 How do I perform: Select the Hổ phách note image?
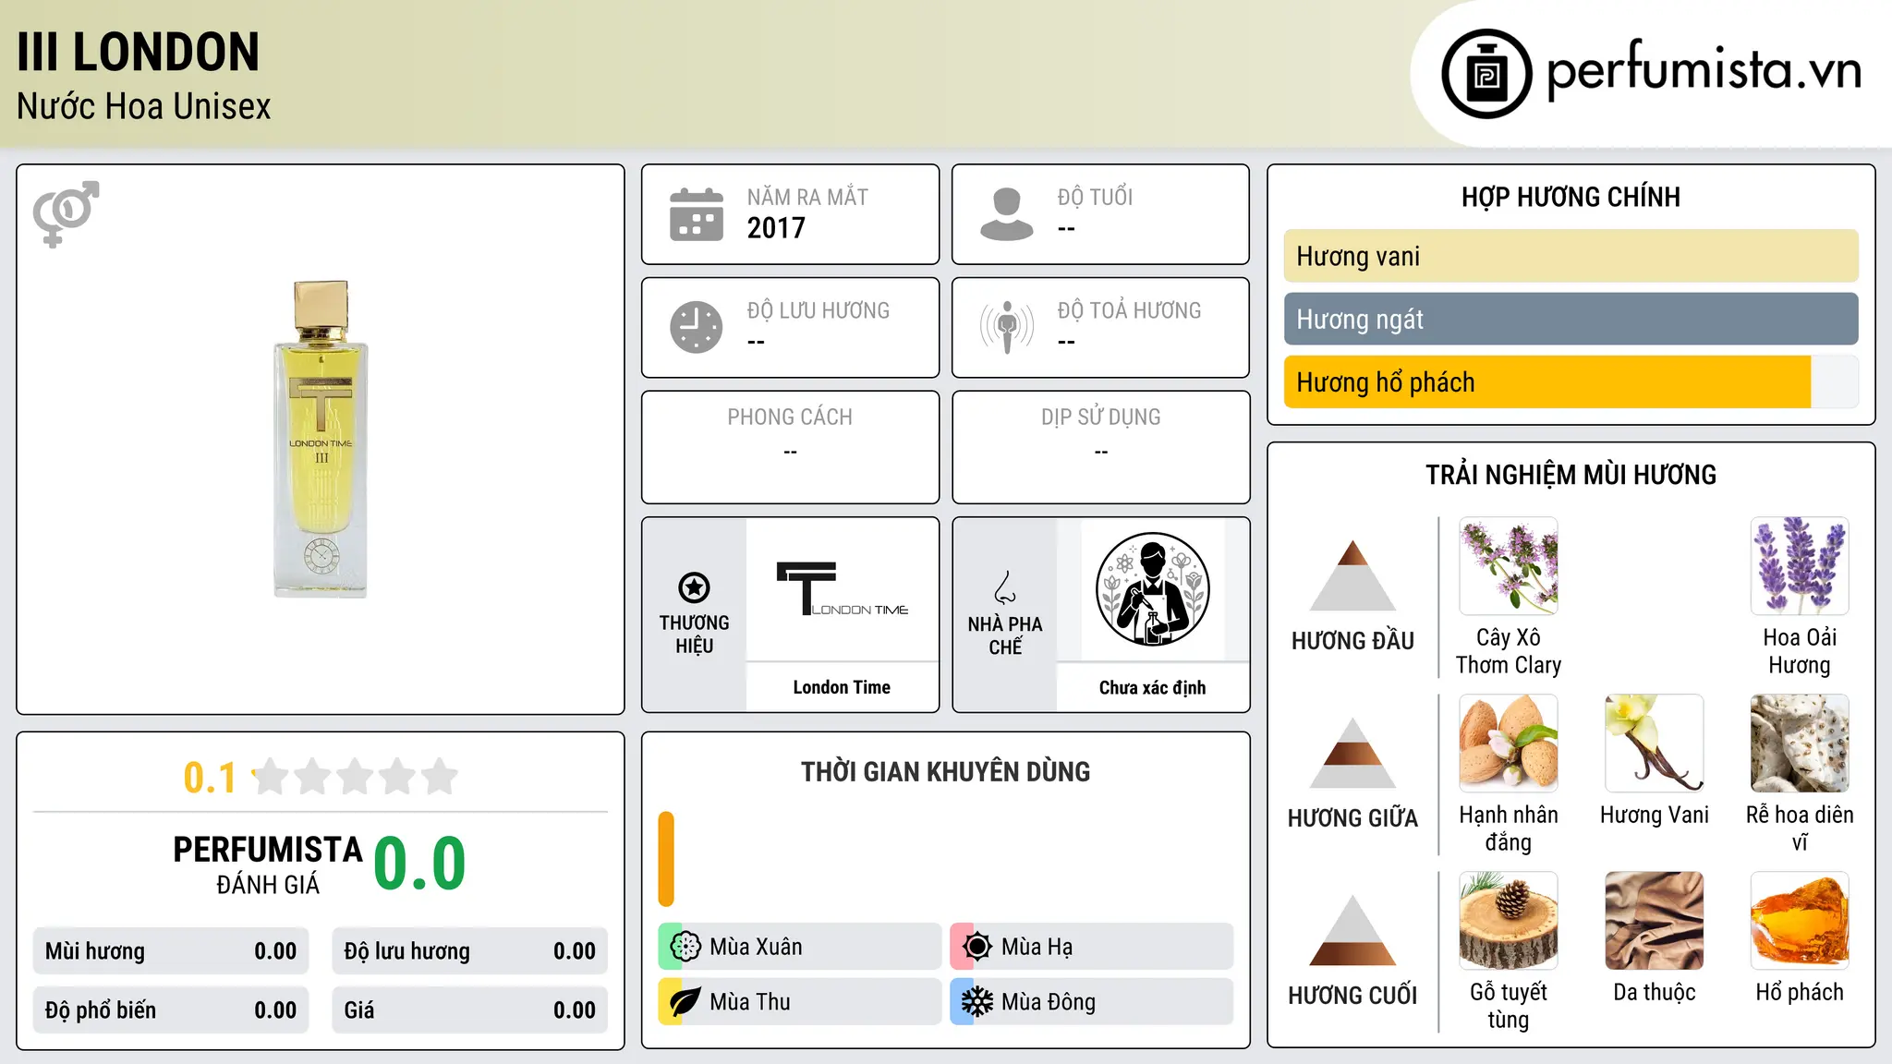[x=1800, y=921]
